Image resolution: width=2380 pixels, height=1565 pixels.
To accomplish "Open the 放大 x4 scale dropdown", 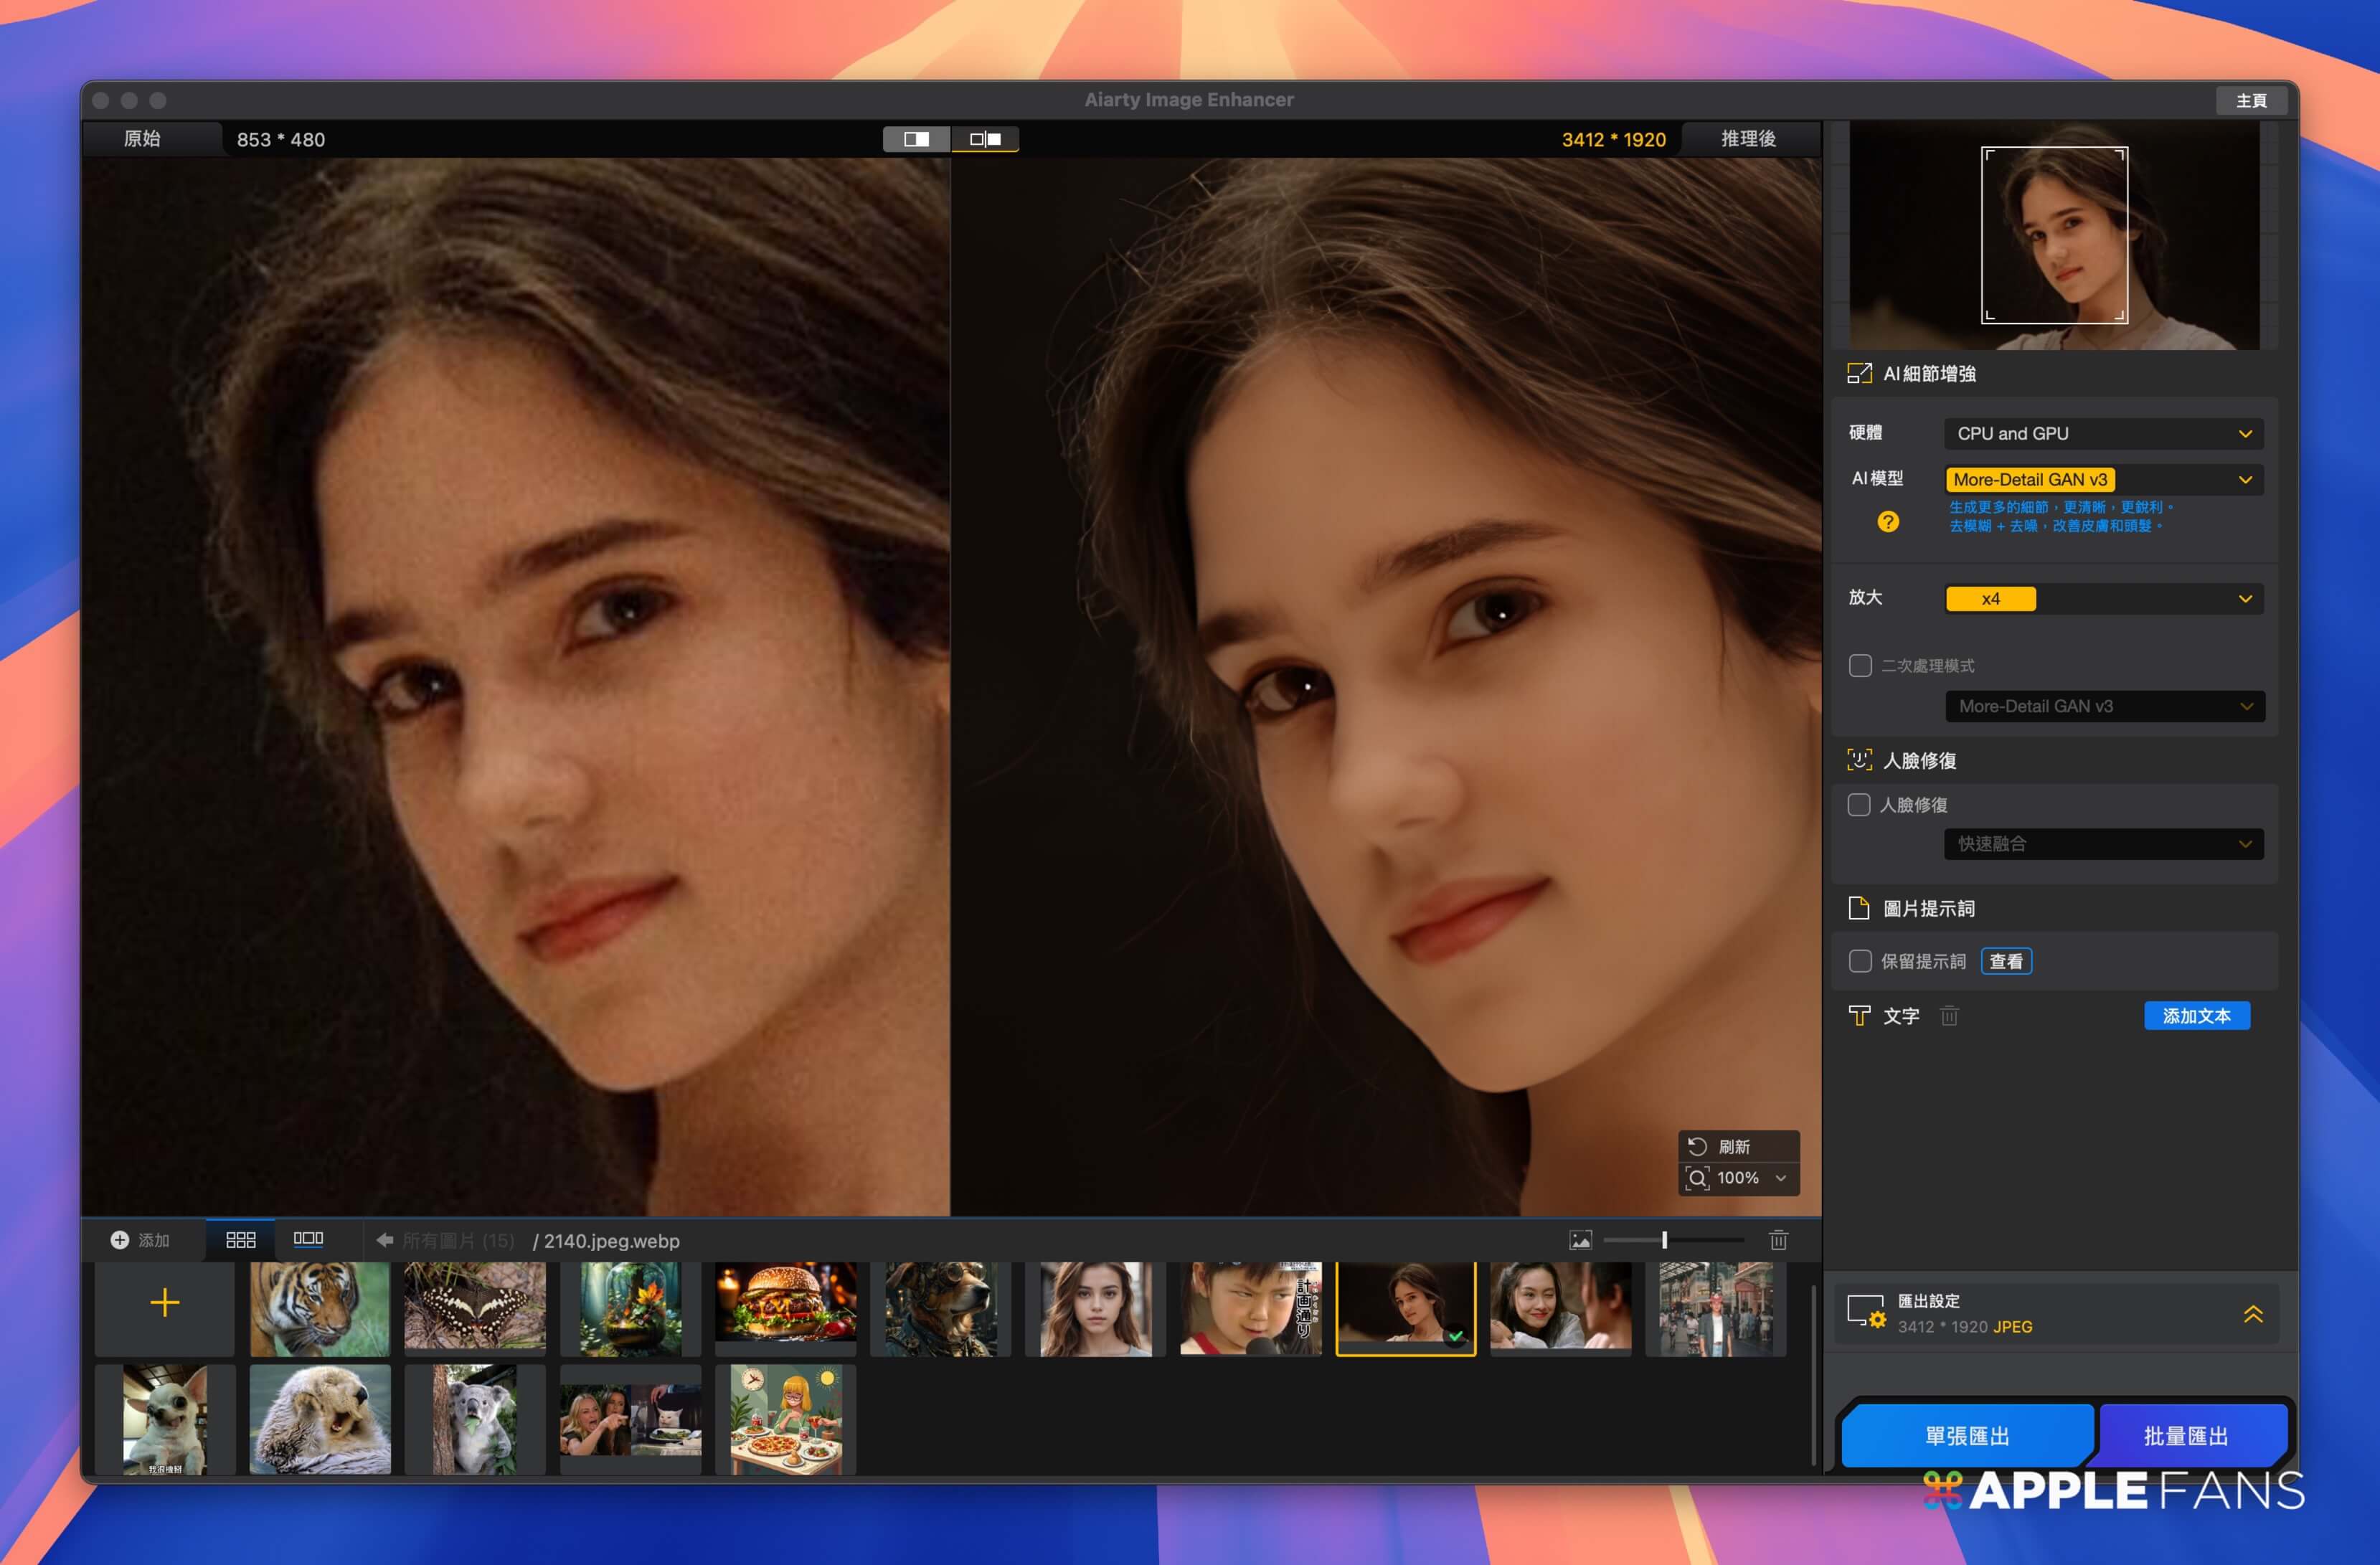I will (x=2103, y=599).
